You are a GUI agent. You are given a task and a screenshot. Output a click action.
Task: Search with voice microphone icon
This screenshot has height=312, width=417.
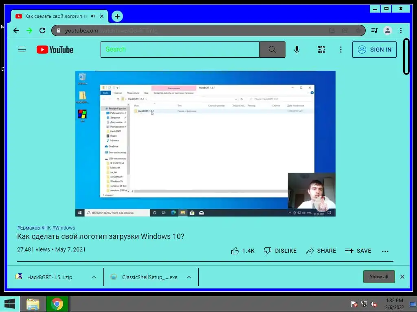pyautogui.click(x=297, y=50)
